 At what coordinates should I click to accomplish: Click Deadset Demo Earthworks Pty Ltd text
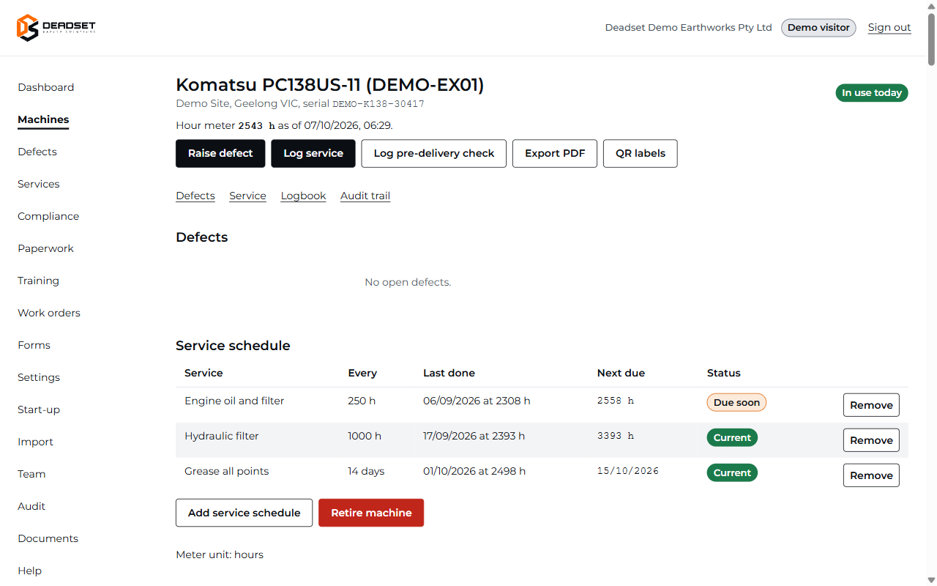688,28
